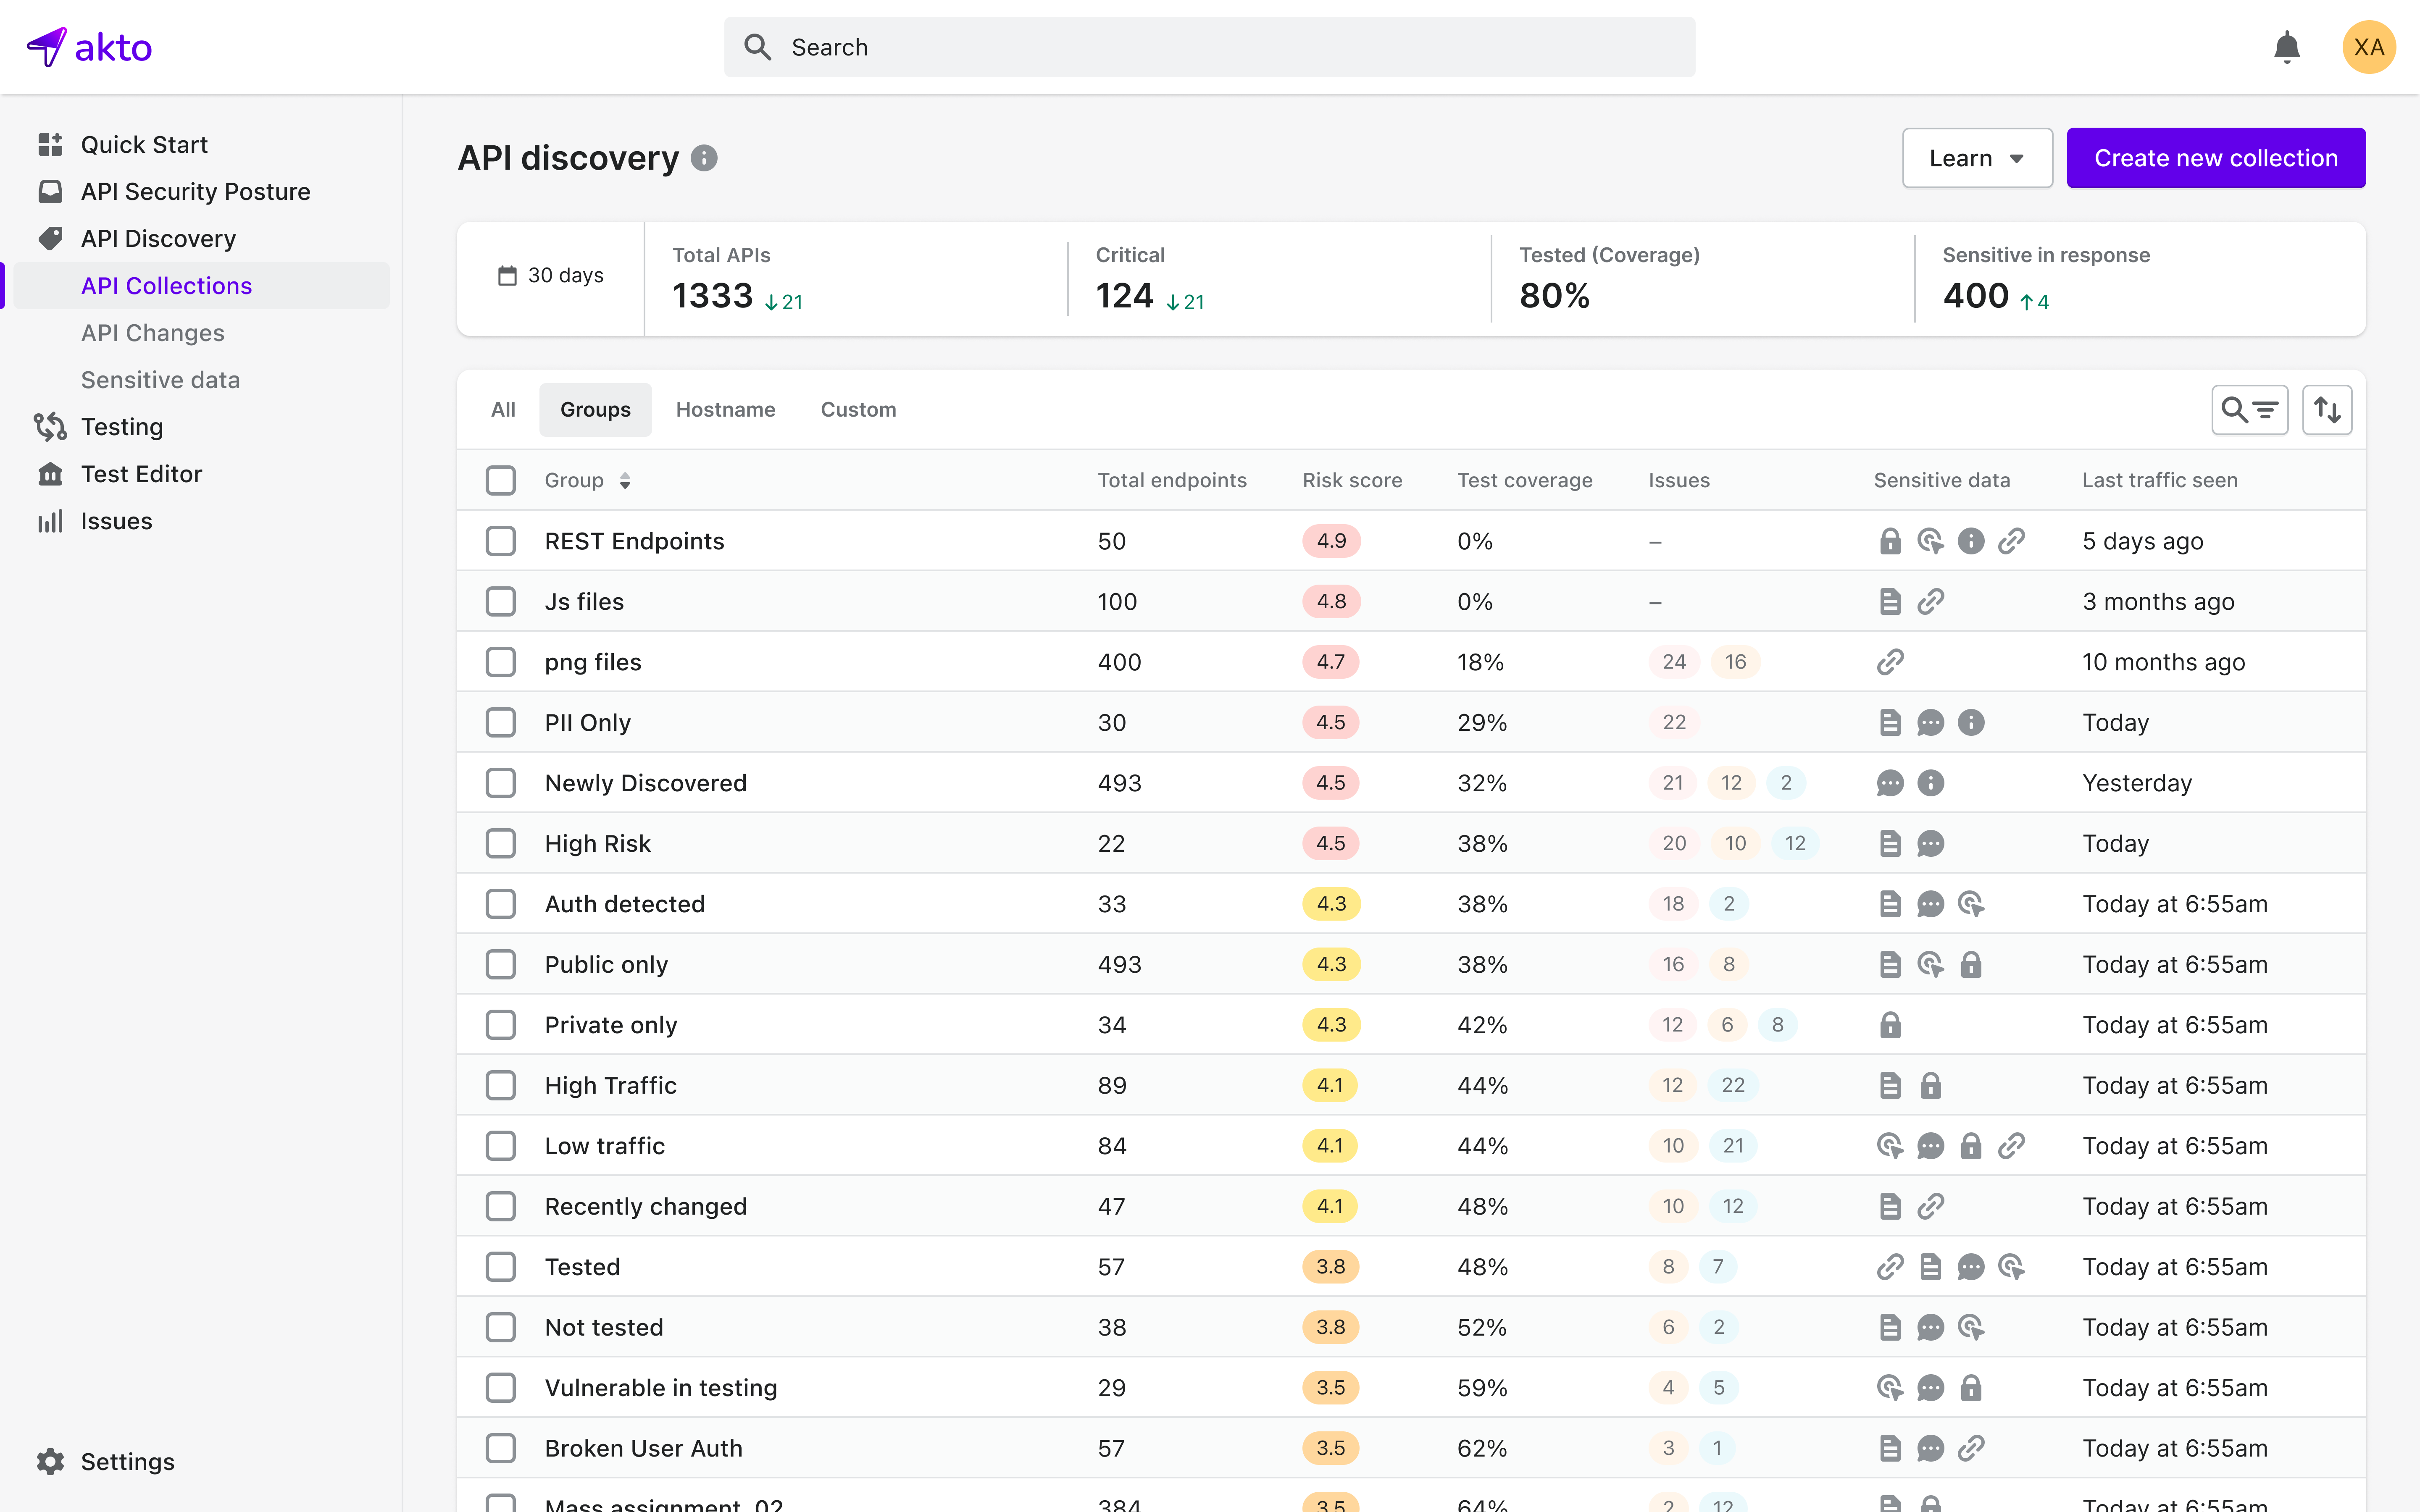The width and height of the screenshot is (2420, 1512).
Task: Create a new collection
Action: tap(2216, 157)
